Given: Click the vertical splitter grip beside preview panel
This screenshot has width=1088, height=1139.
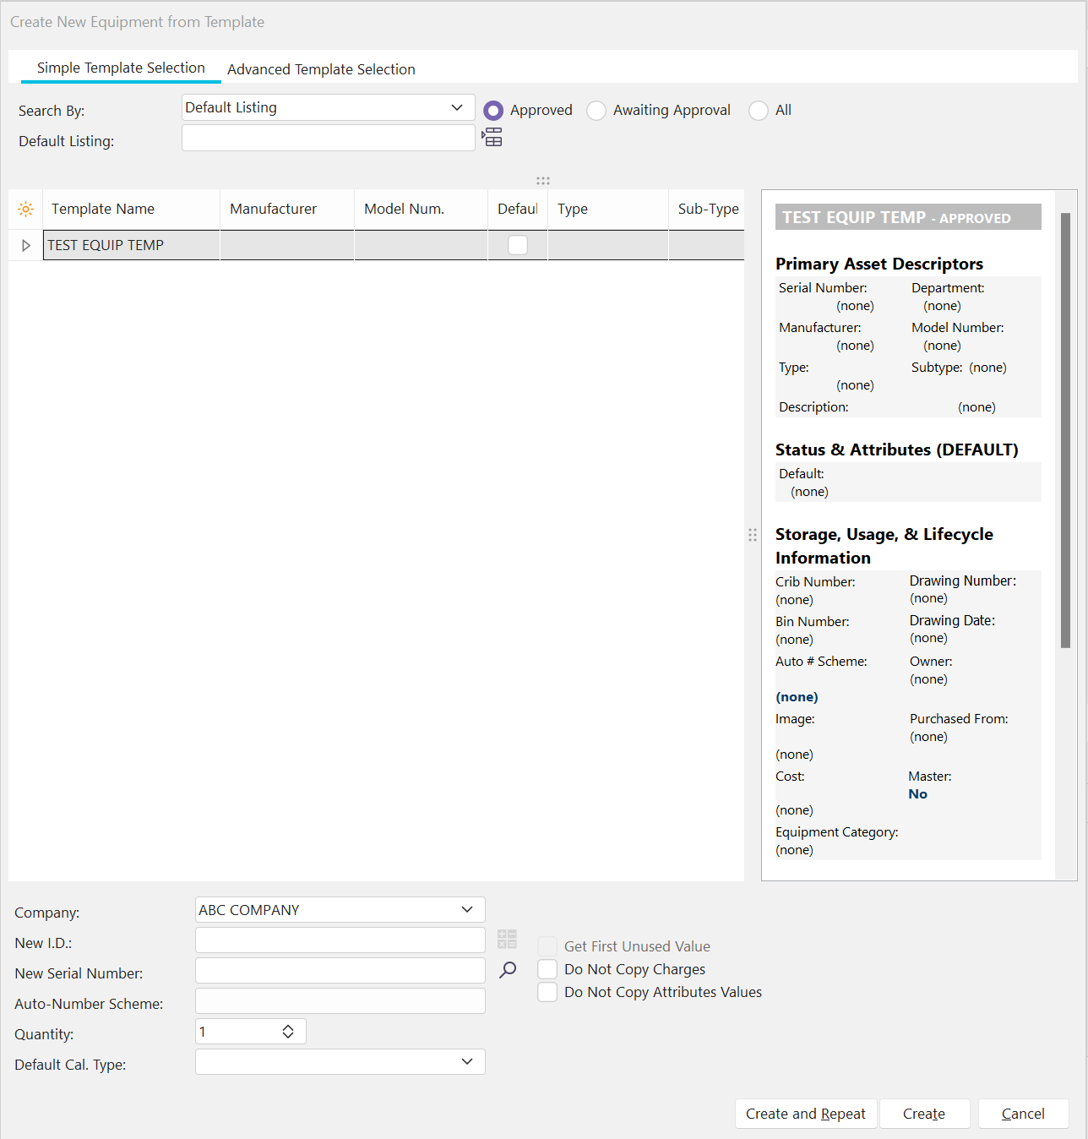Looking at the screenshot, I should [753, 535].
